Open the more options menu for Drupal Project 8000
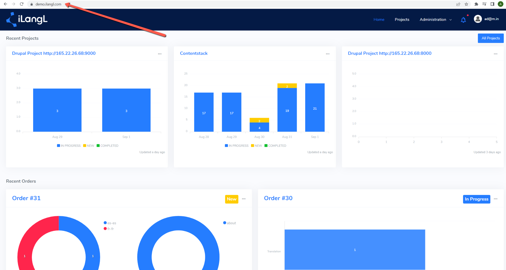The image size is (506, 270). coord(495,54)
